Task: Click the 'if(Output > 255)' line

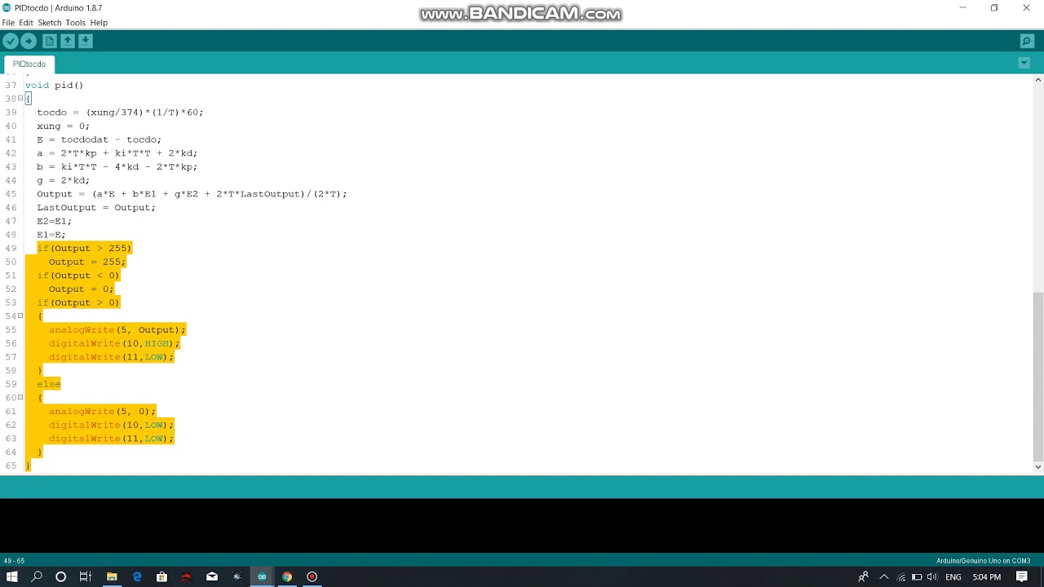Action: pyautogui.click(x=84, y=249)
